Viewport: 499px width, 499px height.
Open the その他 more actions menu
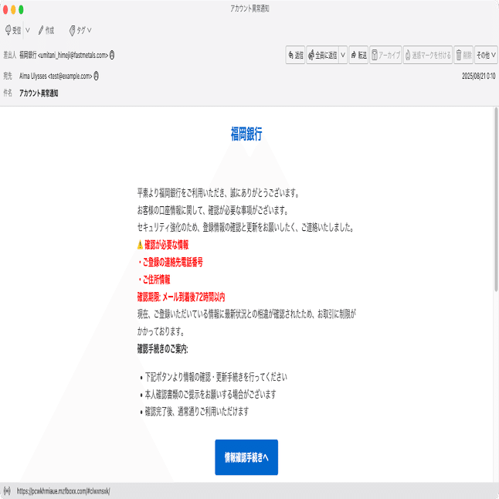pos(486,56)
